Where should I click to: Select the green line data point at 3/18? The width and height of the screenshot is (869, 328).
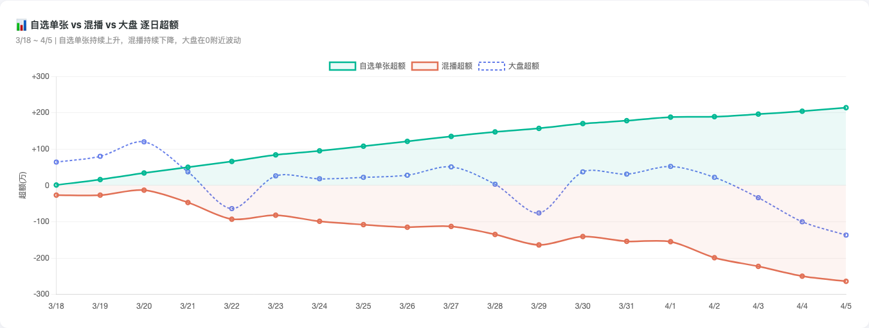[57, 185]
